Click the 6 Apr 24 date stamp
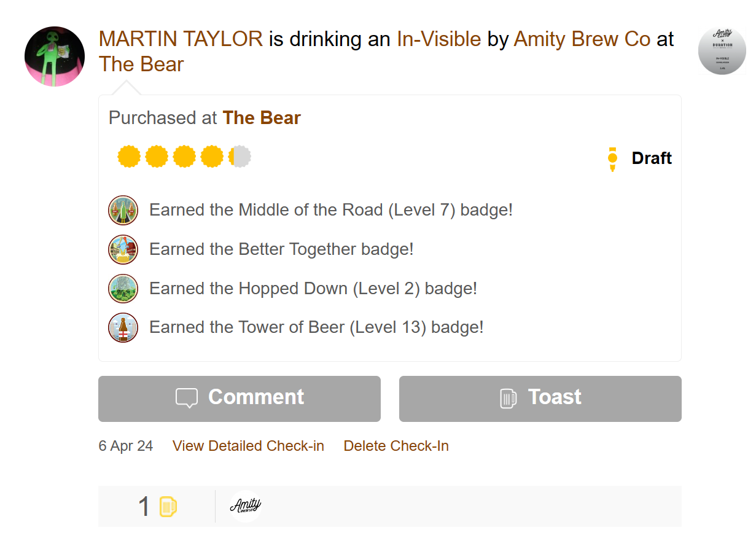 126,446
